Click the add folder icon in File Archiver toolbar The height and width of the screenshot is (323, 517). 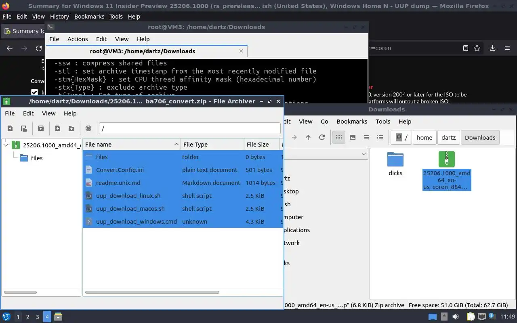pos(71,128)
